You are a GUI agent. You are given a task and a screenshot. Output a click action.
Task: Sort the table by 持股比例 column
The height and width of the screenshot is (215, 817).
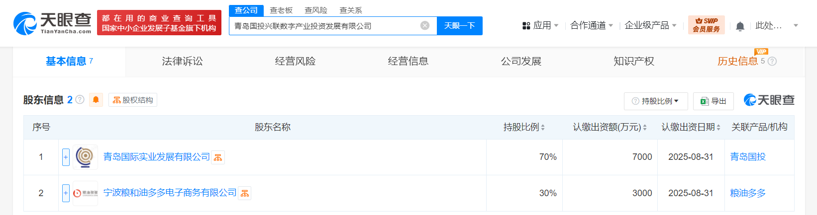coord(524,128)
